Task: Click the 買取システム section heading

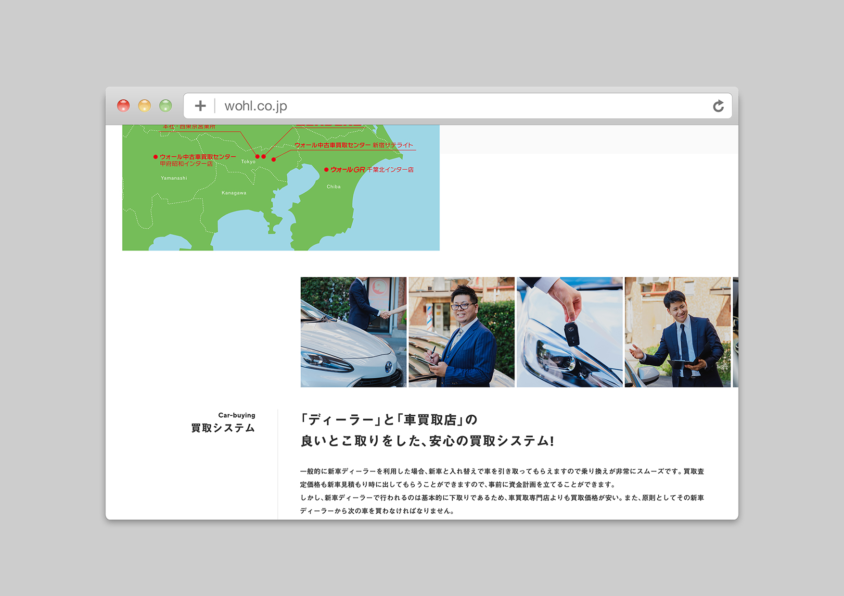Action: point(223,427)
